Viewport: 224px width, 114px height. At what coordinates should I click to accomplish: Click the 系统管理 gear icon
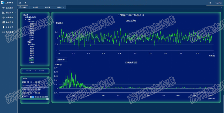[x=4, y=32]
